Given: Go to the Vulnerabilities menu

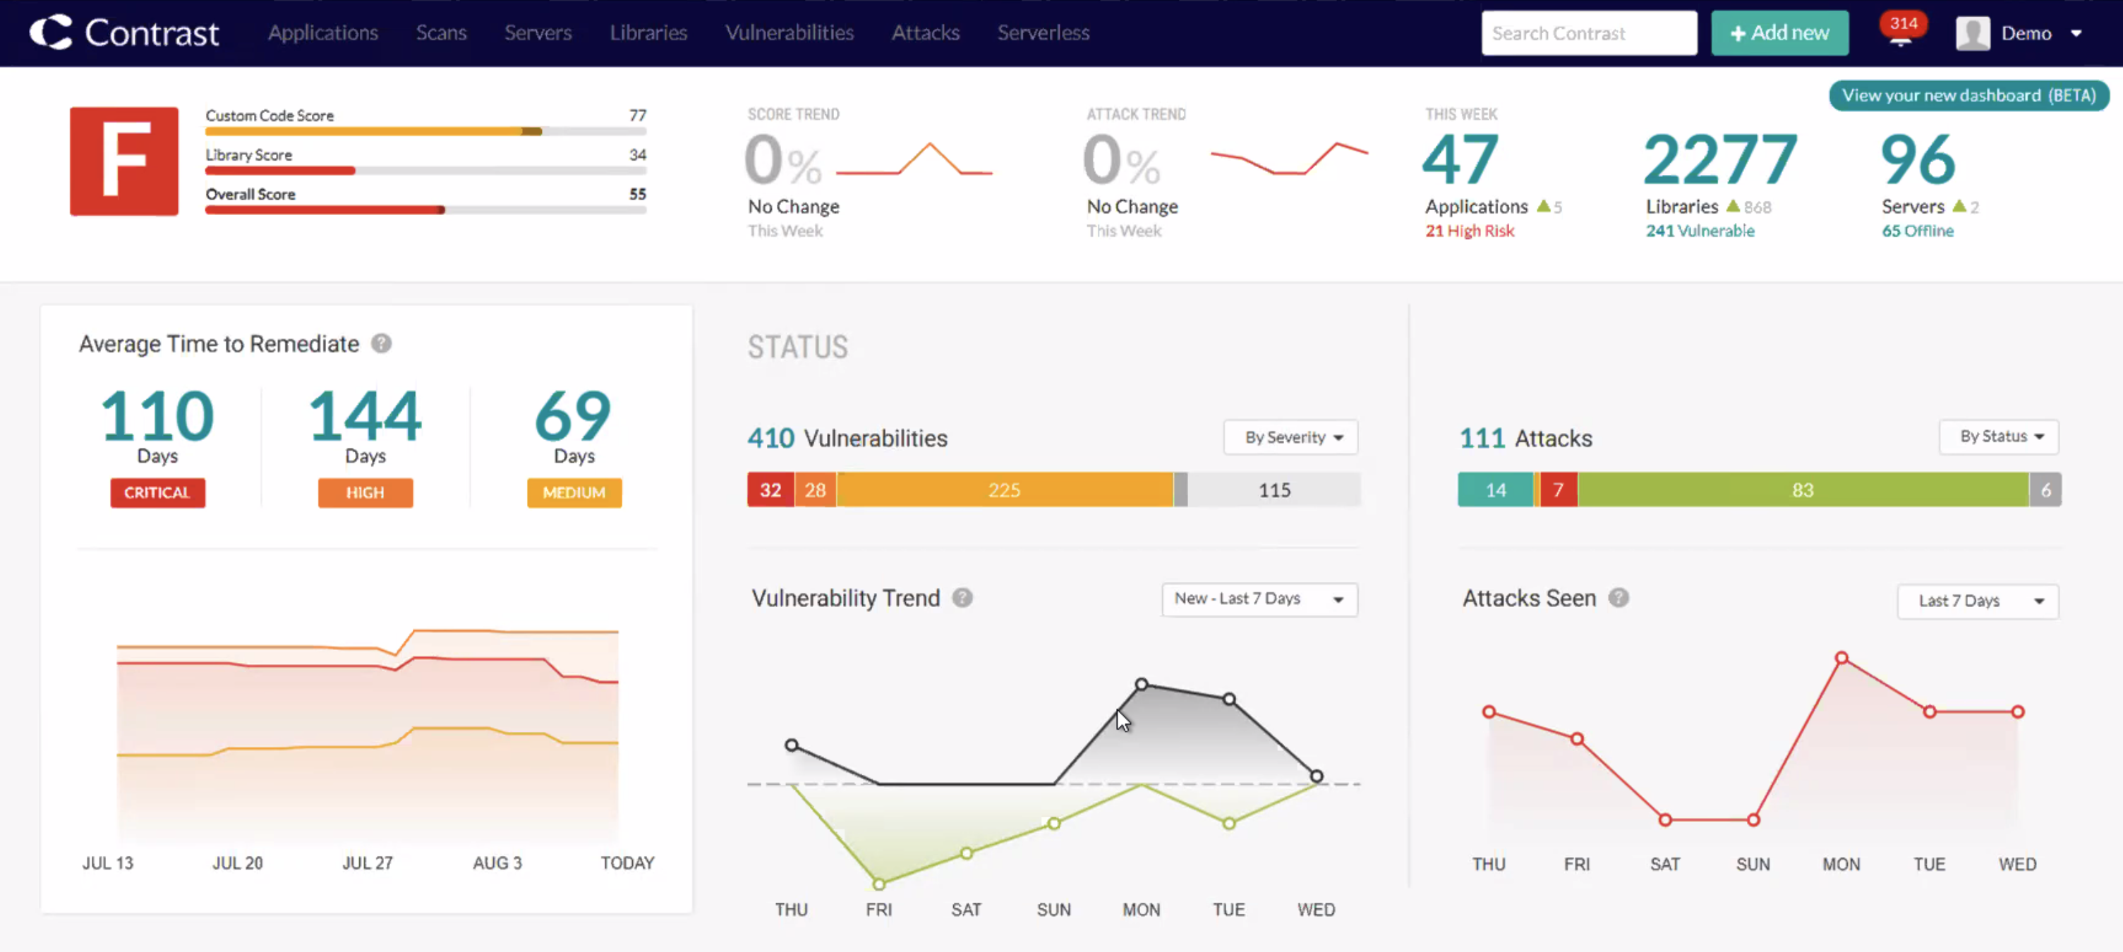Looking at the screenshot, I should tap(790, 33).
